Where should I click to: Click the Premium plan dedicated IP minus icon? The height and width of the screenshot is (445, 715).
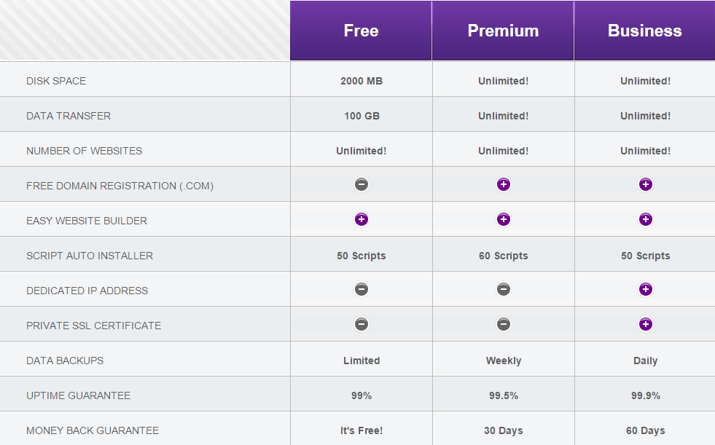[504, 289]
